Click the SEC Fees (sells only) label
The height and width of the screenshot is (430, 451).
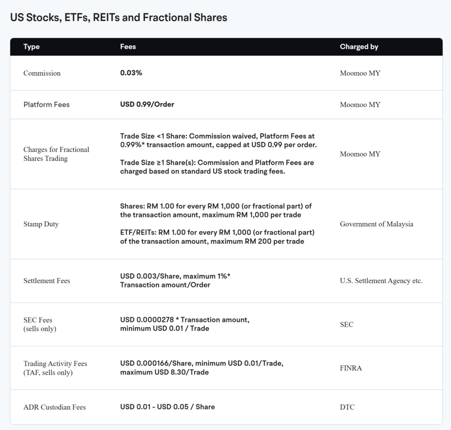point(41,324)
